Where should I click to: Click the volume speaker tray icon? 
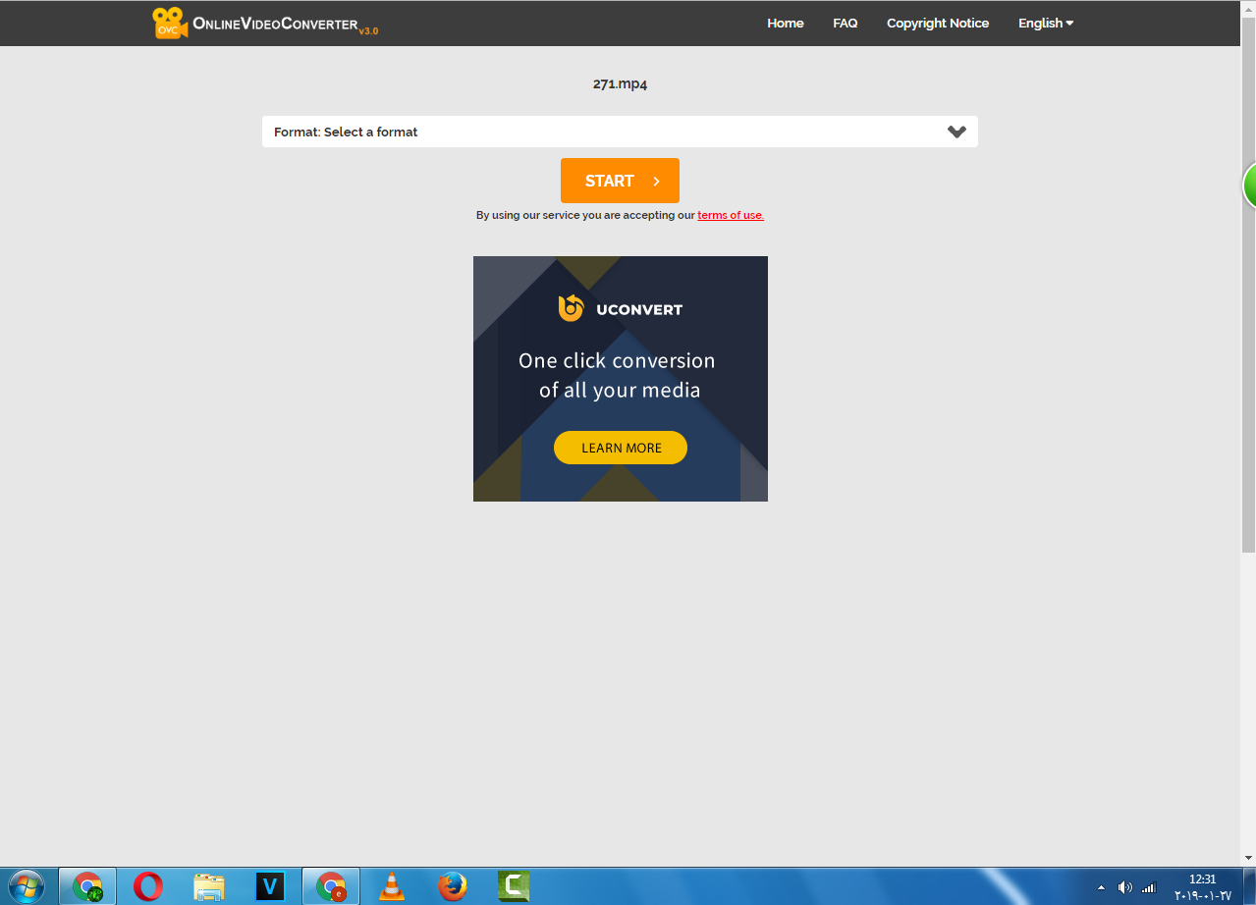(x=1124, y=887)
